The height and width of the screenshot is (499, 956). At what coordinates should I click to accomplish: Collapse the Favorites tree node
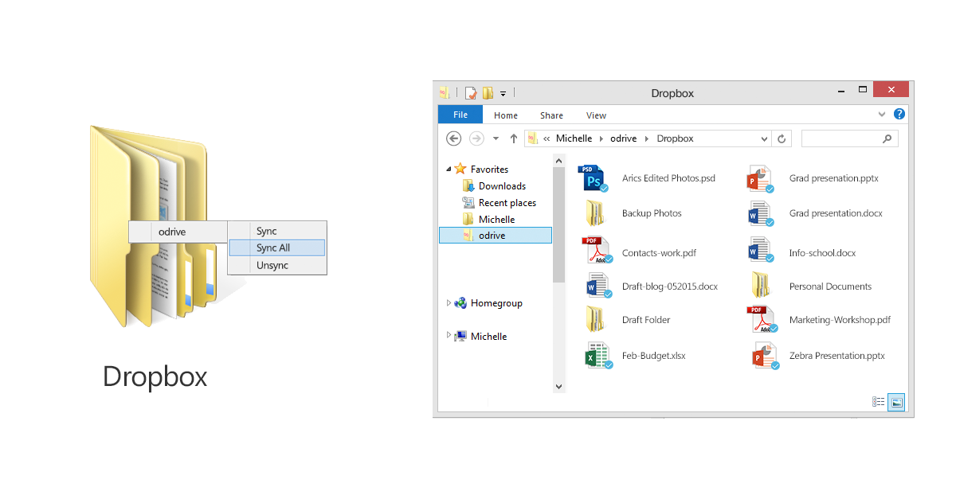pos(449,170)
